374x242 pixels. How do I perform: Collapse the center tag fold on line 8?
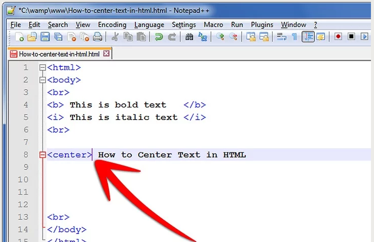43,155
